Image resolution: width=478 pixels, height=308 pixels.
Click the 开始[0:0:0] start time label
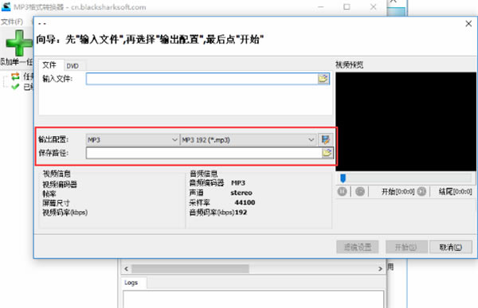(398, 192)
